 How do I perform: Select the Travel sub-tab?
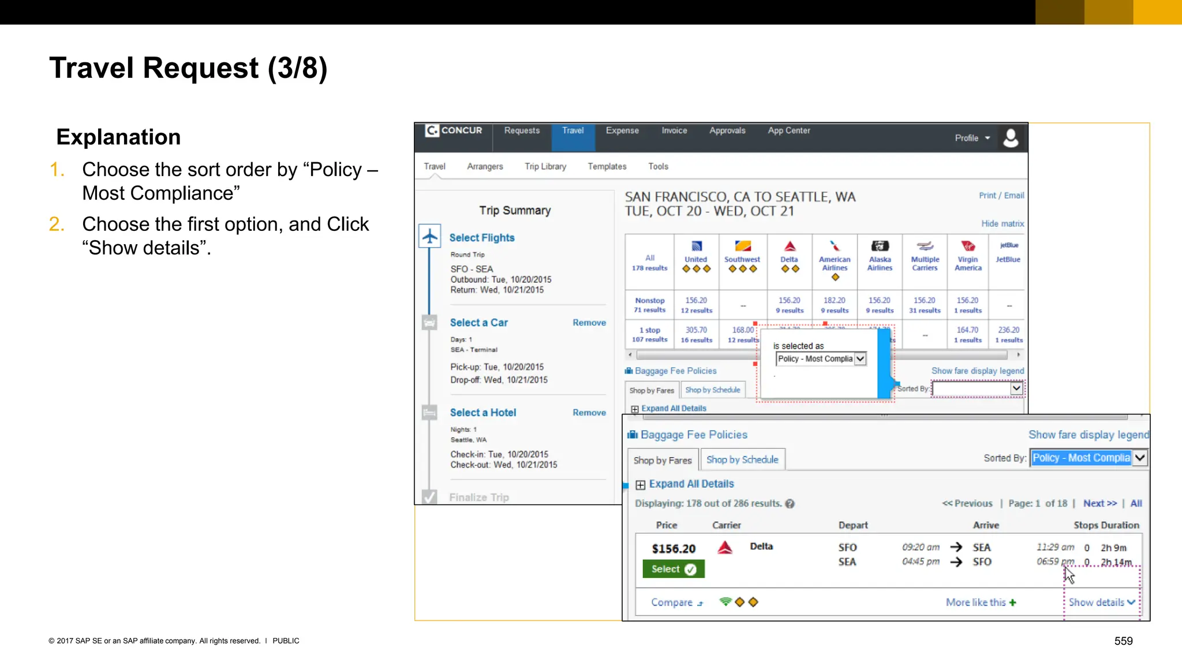pyautogui.click(x=435, y=166)
